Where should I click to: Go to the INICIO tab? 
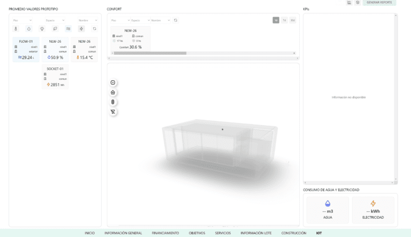coord(89,233)
